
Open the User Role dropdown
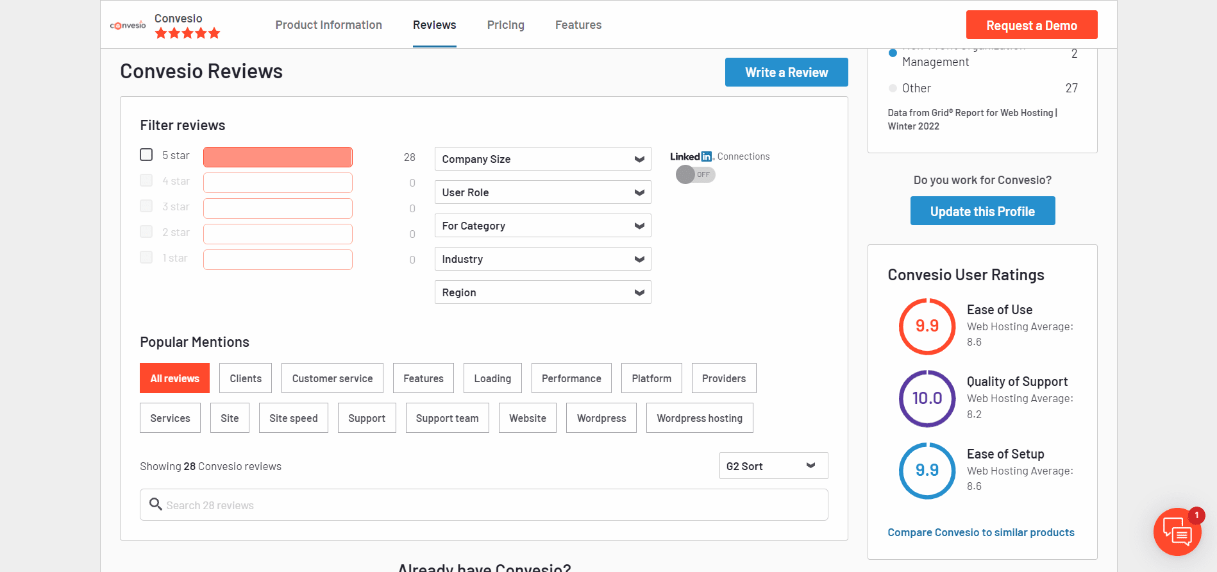coord(542,192)
